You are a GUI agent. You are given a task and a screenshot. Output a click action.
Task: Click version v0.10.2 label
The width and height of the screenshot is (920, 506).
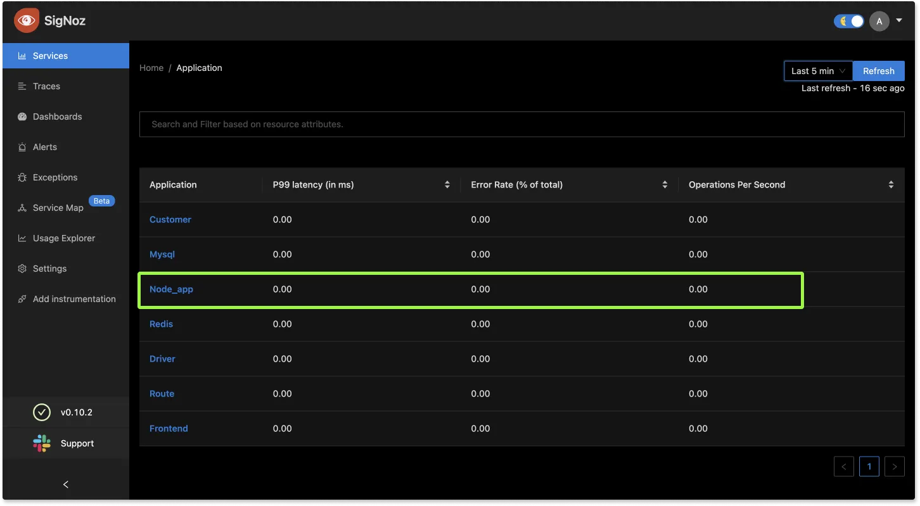(77, 412)
